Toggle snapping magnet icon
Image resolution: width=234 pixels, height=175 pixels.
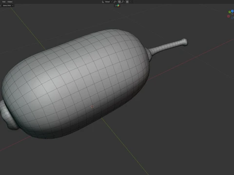(x=119, y=2)
